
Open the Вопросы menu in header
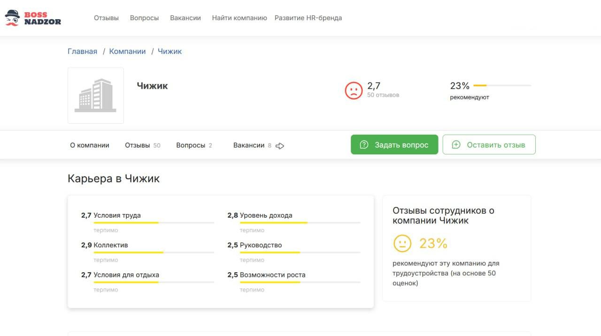144,18
